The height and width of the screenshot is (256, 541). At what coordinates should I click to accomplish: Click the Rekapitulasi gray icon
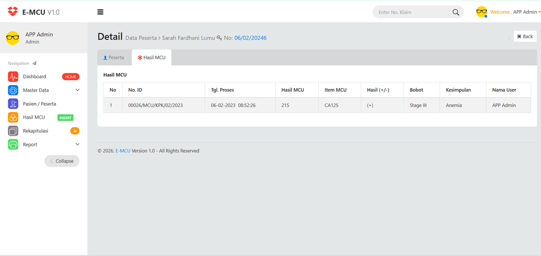click(x=13, y=131)
